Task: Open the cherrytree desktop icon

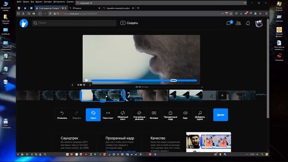Action: [x=279, y=57]
